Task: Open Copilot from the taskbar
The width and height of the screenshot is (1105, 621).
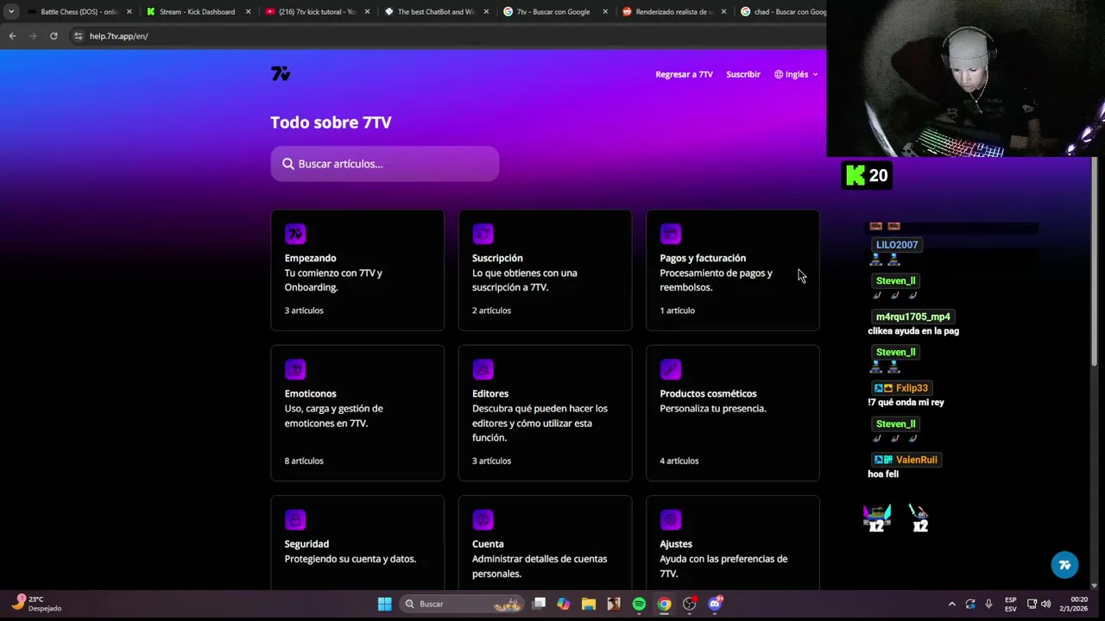Action: (564, 604)
